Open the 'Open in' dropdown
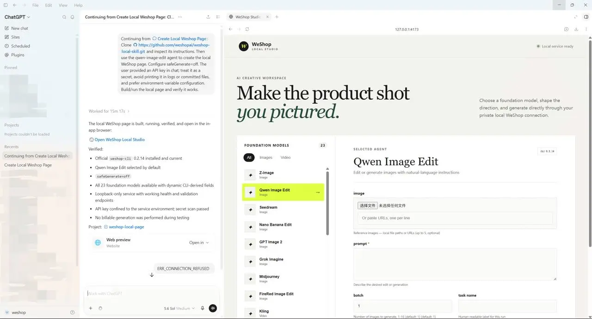Image resolution: width=592 pixels, height=319 pixels. coord(199,243)
